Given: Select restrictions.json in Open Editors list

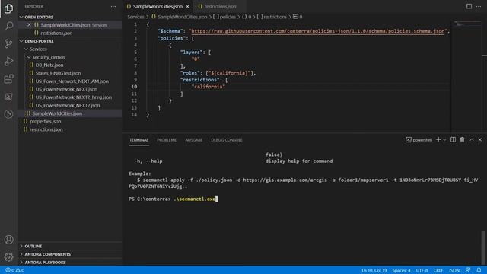Looking at the screenshot, I should tap(56, 33).
